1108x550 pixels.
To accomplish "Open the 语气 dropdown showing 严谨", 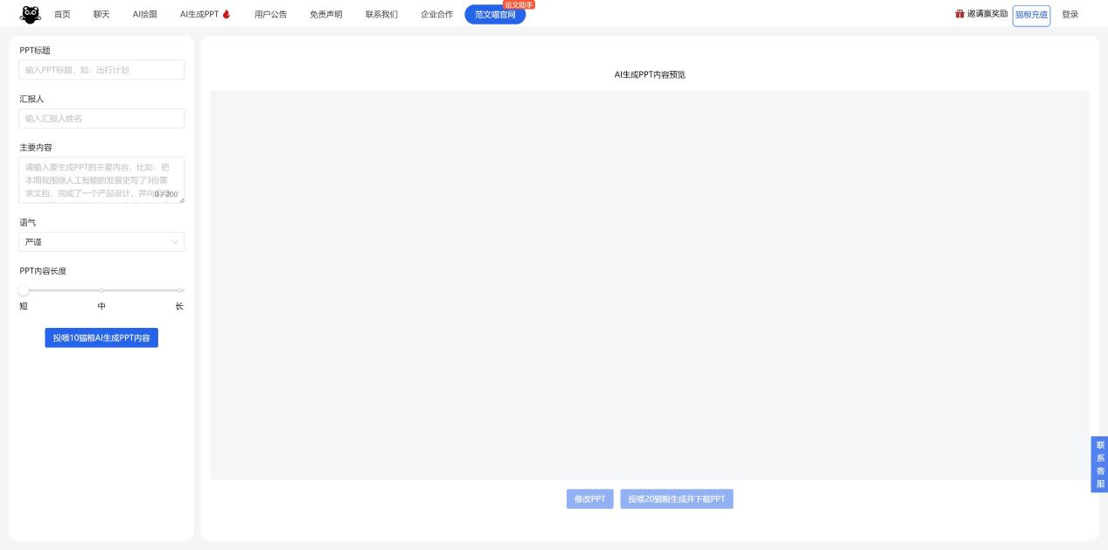I will pyautogui.click(x=101, y=241).
